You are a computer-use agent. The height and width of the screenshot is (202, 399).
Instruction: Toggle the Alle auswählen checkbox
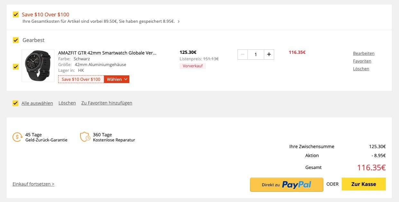coord(15,103)
